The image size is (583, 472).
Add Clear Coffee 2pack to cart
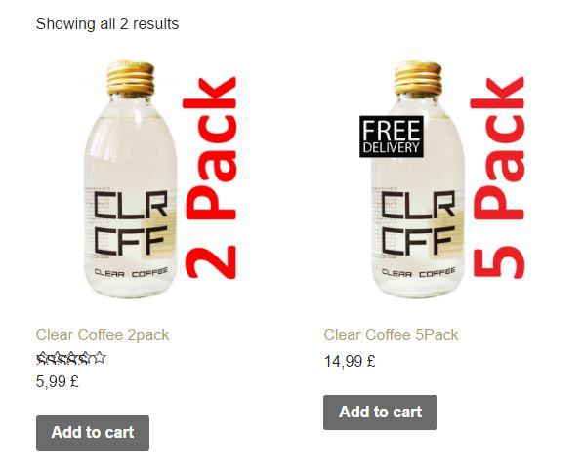(x=93, y=433)
